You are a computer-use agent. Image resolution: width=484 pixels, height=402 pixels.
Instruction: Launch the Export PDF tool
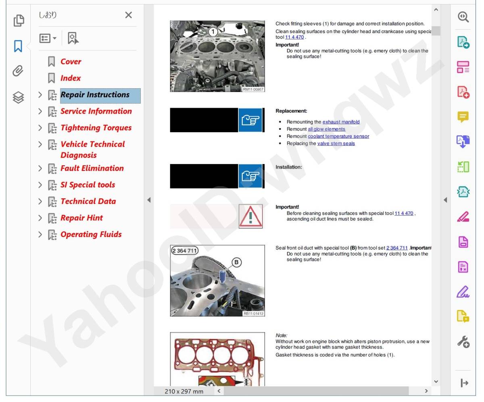(x=463, y=42)
